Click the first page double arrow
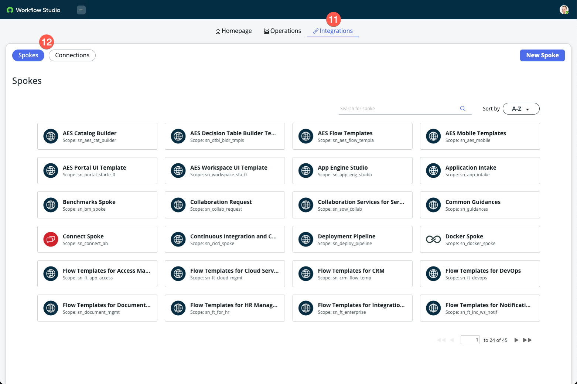 (441, 340)
